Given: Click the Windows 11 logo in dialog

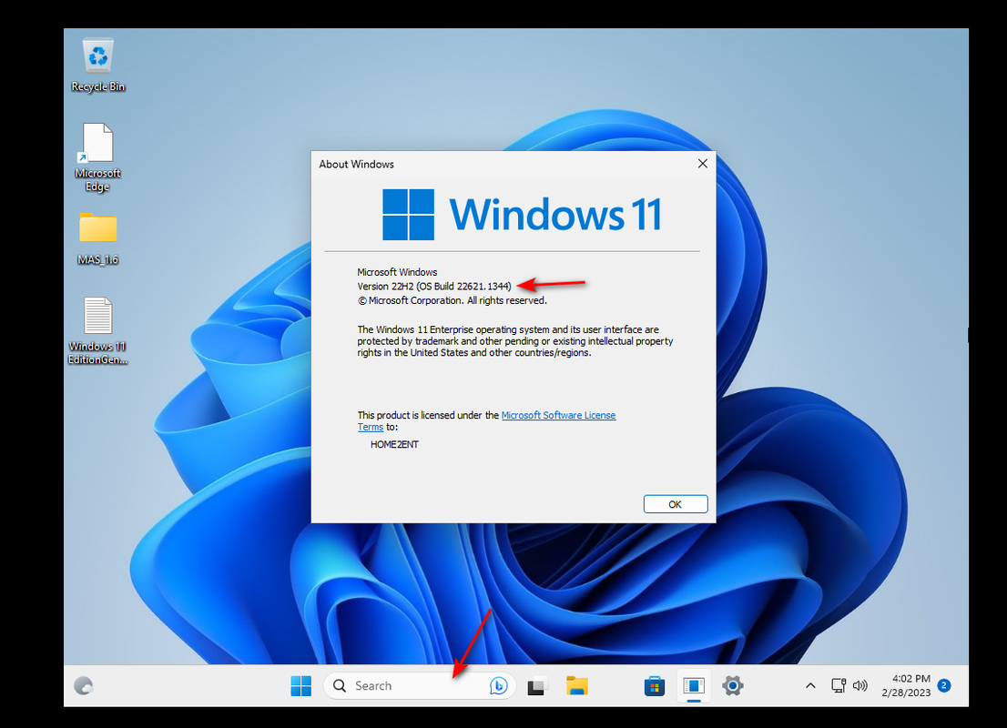Looking at the screenshot, I should pyautogui.click(x=522, y=215).
